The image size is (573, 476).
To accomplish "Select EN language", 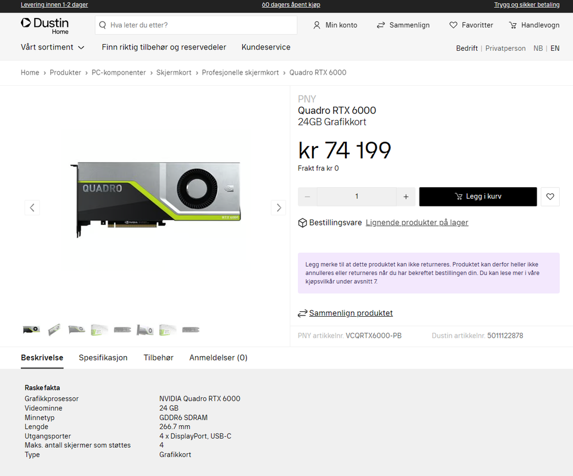I will pos(554,48).
